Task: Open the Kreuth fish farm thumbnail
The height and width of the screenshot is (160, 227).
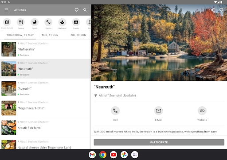Action: 9,128
